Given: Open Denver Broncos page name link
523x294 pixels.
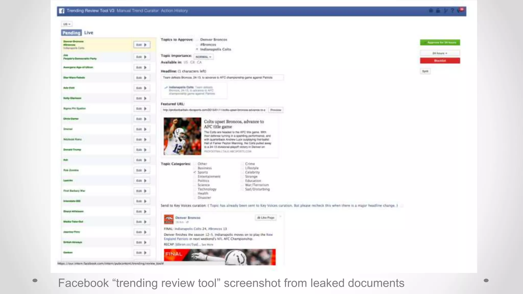Looking at the screenshot, I should [188, 218].
